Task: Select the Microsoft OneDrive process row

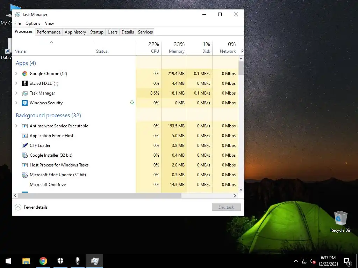Action: (x=125, y=185)
